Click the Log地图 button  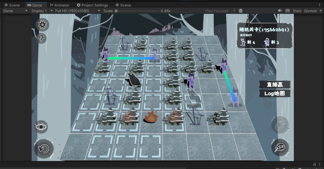pos(275,93)
